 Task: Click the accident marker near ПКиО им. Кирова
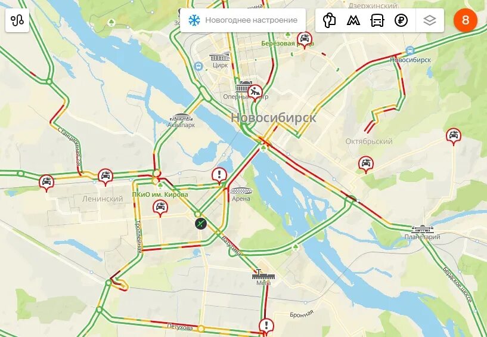(x=160, y=208)
